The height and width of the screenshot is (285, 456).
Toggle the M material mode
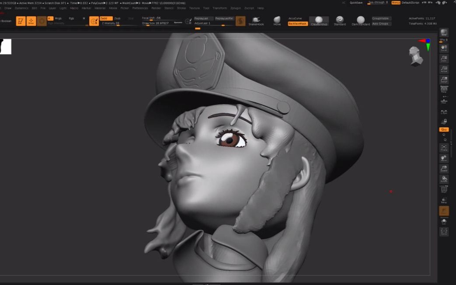(x=84, y=18)
